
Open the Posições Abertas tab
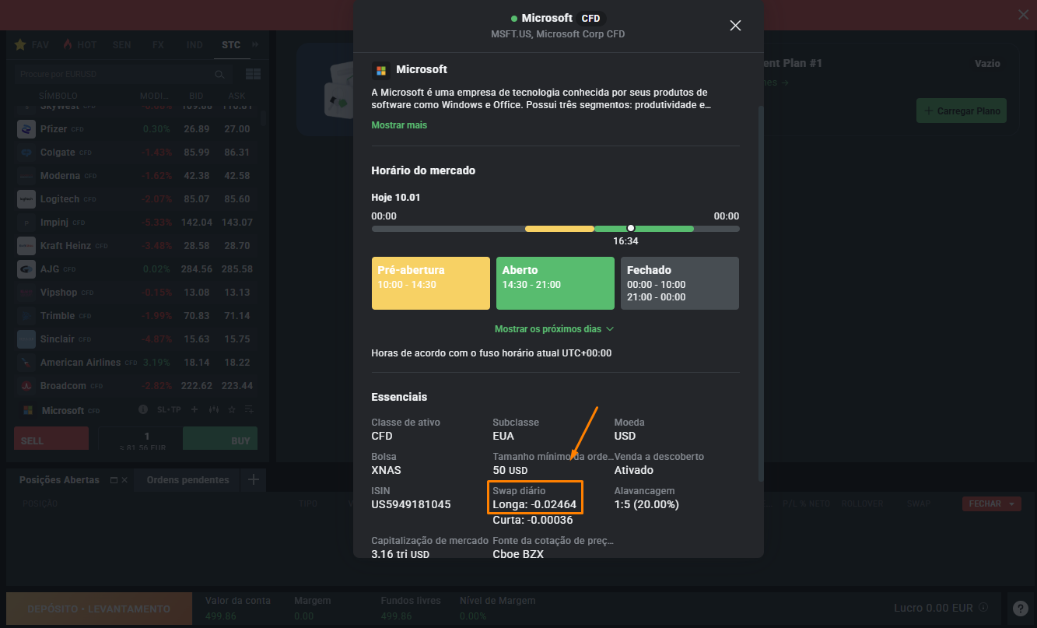(59, 480)
